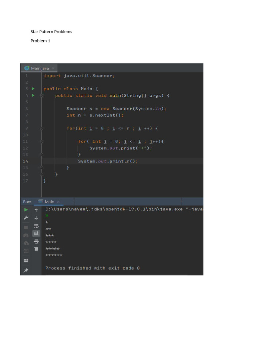Clear console with the trash icon
Screen dimensions: 254x339
[x=36, y=249]
